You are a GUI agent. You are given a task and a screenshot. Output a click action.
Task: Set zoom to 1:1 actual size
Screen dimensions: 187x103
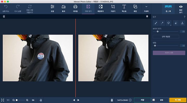(x=8, y=100)
